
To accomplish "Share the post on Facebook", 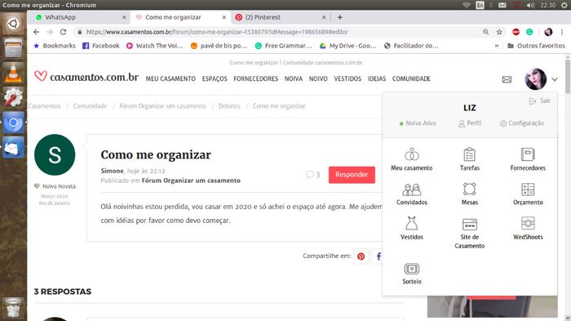I will point(378,256).
